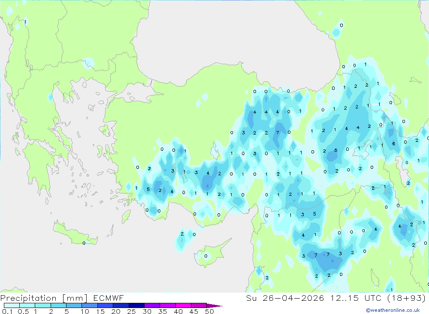Choose the 30–35 mm purple legend swatch

pyautogui.click(x=152, y=305)
